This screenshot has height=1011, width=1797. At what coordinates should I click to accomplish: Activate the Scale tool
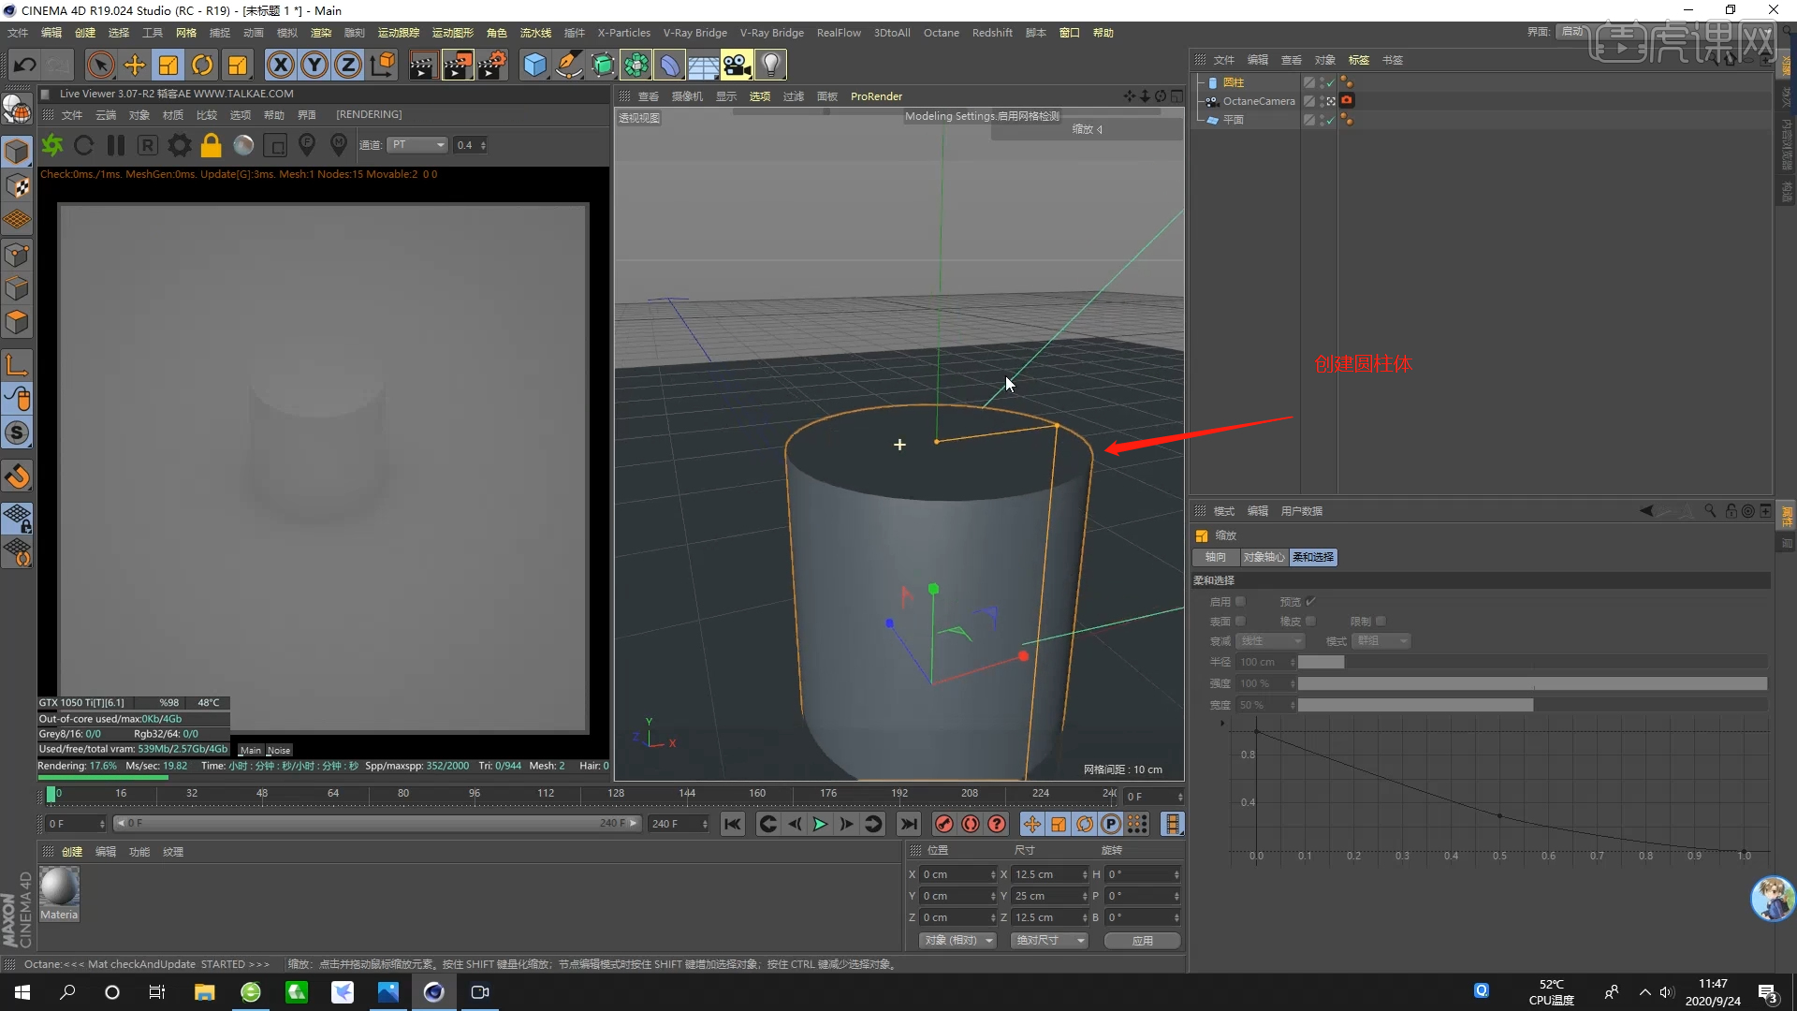pos(168,65)
